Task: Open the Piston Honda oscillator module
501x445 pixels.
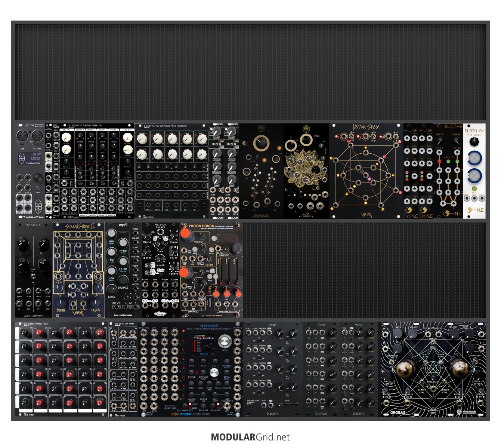Action: (211, 270)
